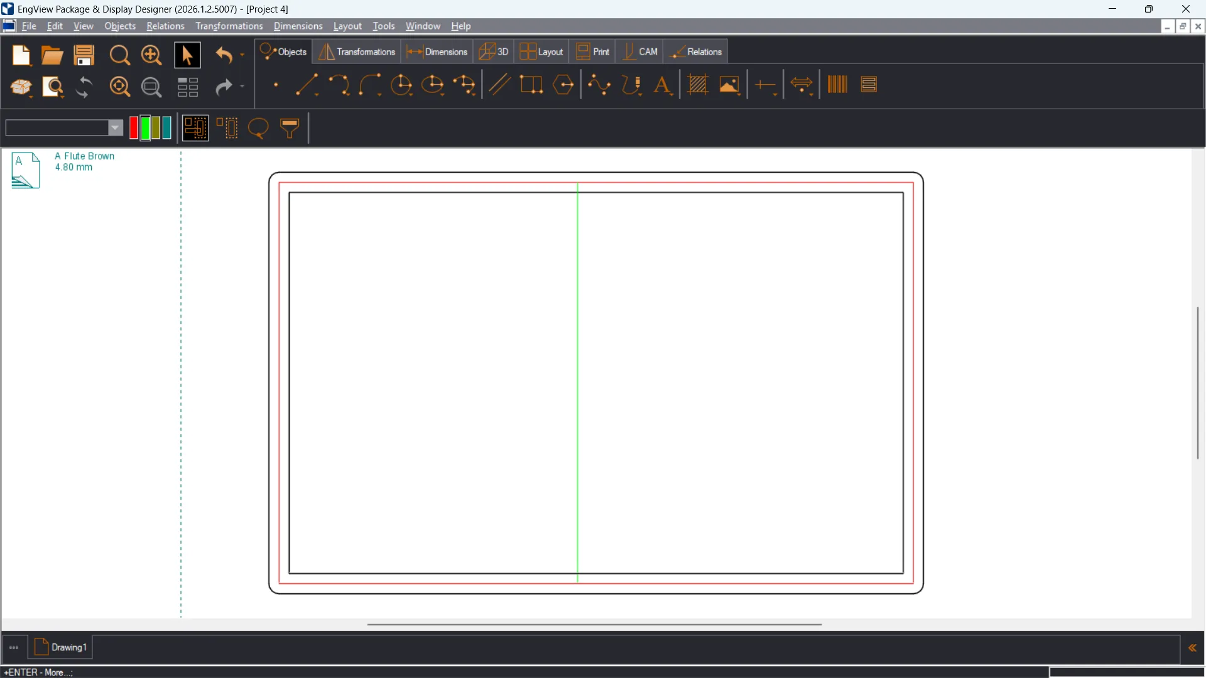The height and width of the screenshot is (678, 1206).
Task: Select the Arc drawing tool
Action: pyautogui.click(x=339, y=85)
